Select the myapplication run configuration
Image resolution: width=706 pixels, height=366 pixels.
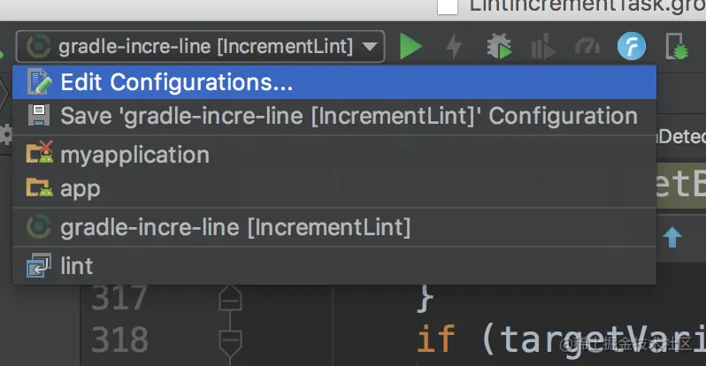point(134,155)
